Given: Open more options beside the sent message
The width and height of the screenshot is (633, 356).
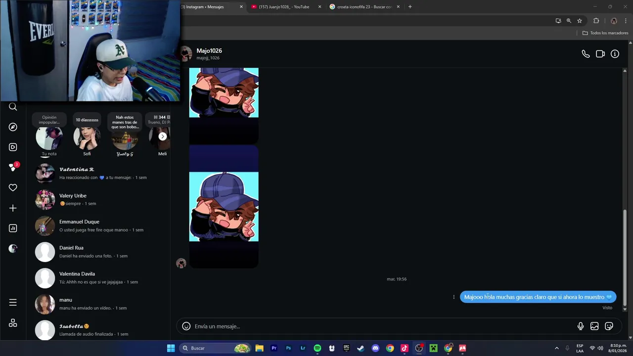Looking at the screenshot, I should 453,297.
